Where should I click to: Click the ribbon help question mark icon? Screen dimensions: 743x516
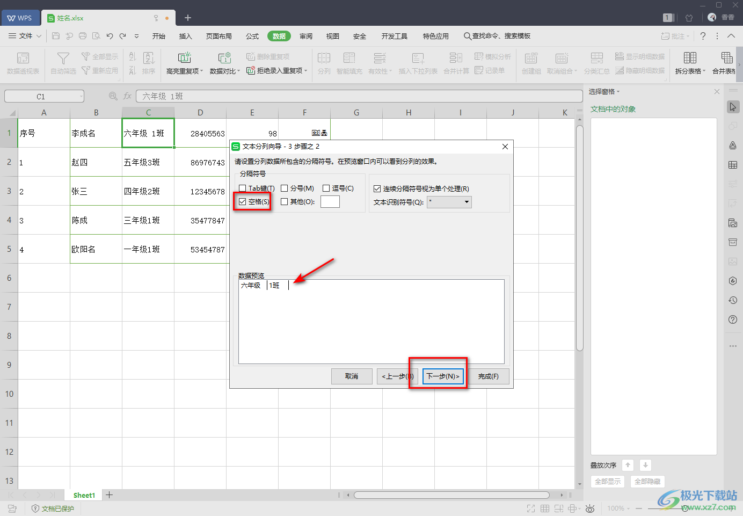coord(703,36)
